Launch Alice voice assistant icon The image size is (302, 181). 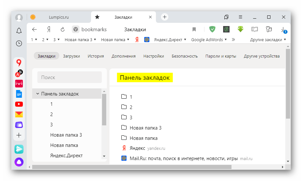click(19, 162)
